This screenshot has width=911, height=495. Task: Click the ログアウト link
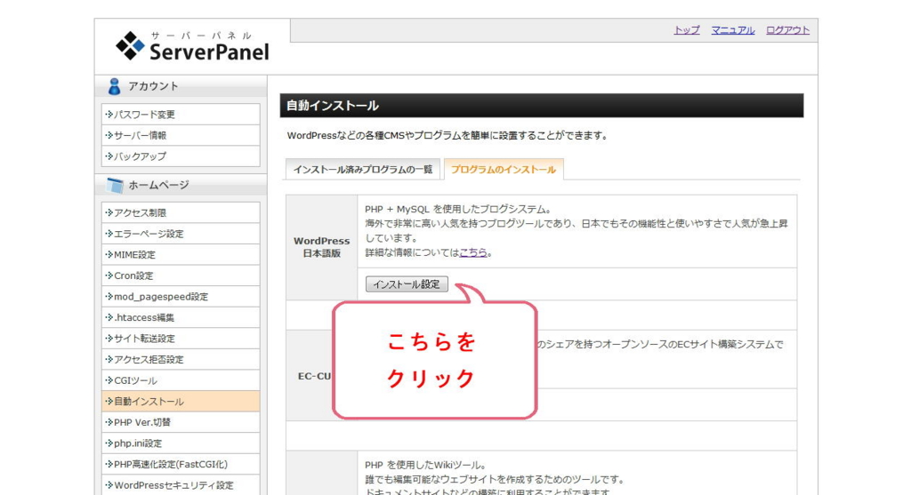787,30
